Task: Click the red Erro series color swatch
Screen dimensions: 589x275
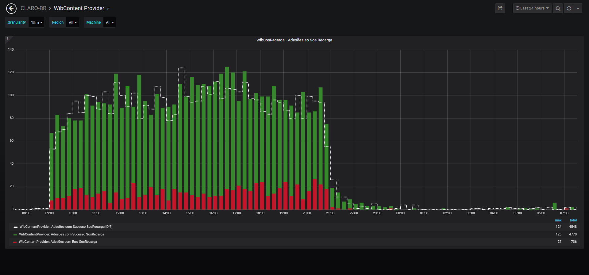Action: 15,242
